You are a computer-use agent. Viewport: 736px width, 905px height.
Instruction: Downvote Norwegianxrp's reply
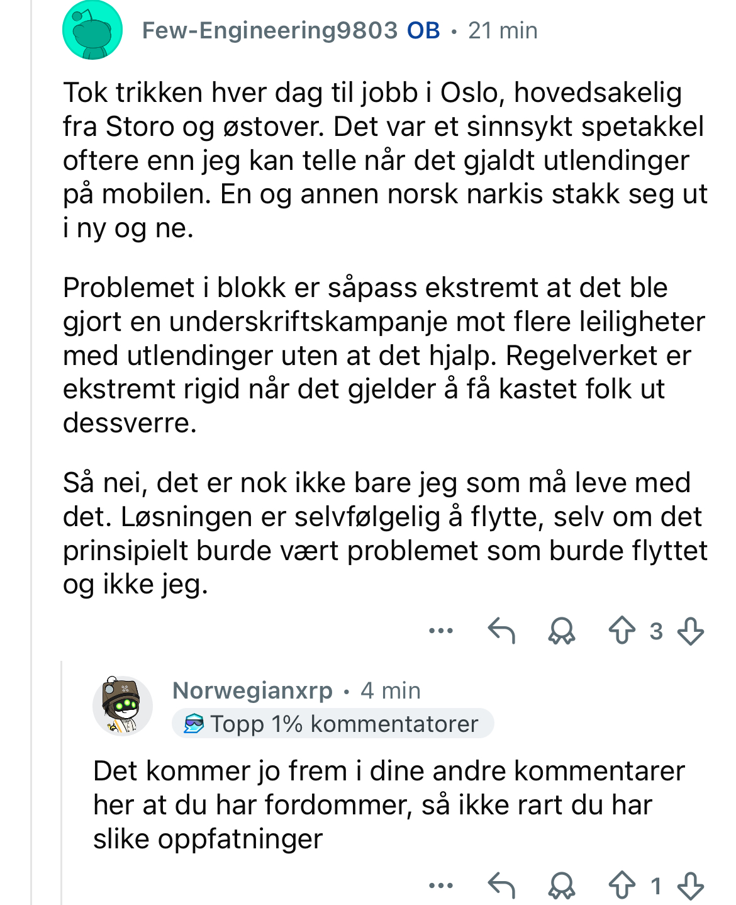690,886
